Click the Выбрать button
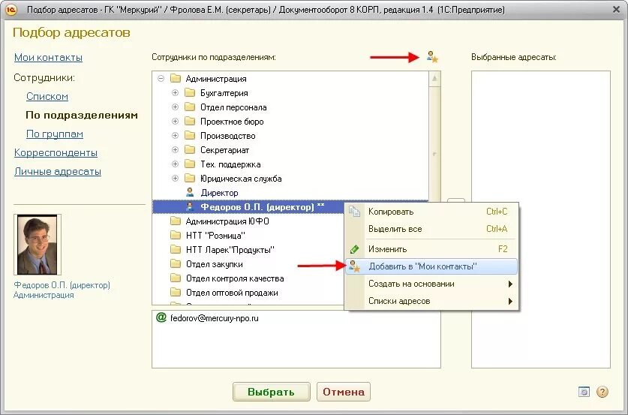Image resolution: width=628 pixels, height=415 pixels. click(x=271, y=392)
